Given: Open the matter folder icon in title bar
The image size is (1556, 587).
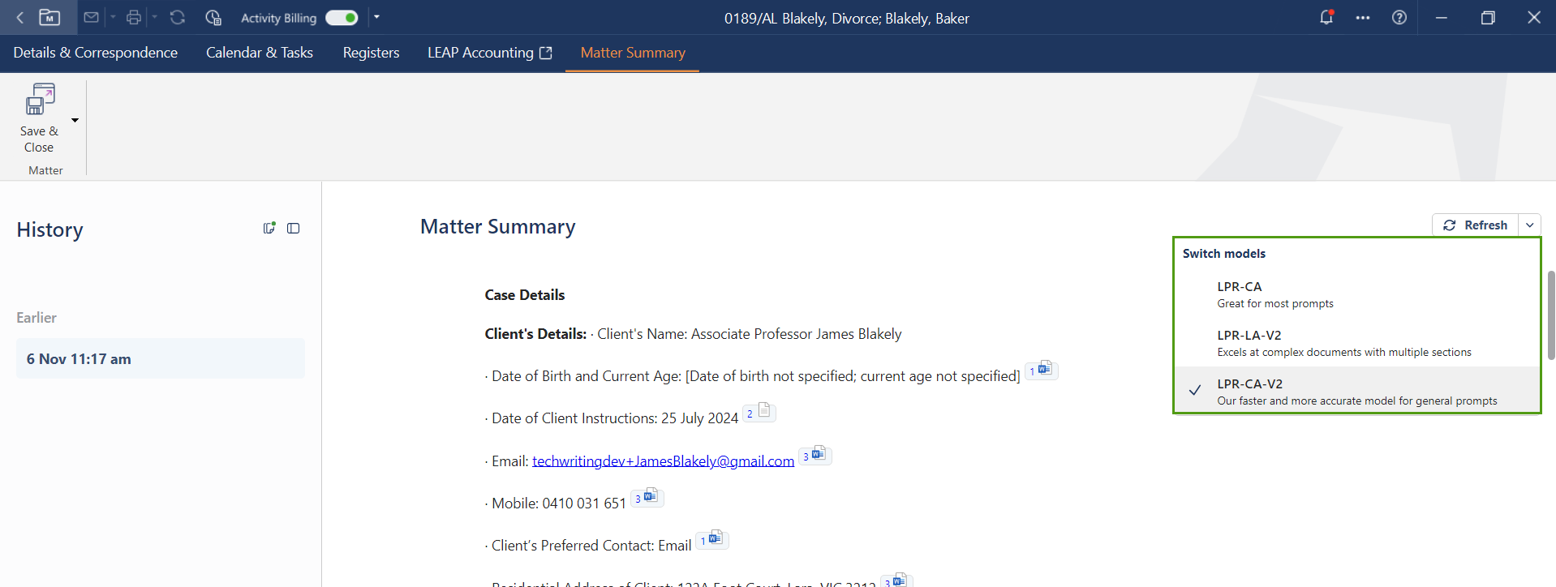Looking at the screenshot, I should tap(49, 17).
